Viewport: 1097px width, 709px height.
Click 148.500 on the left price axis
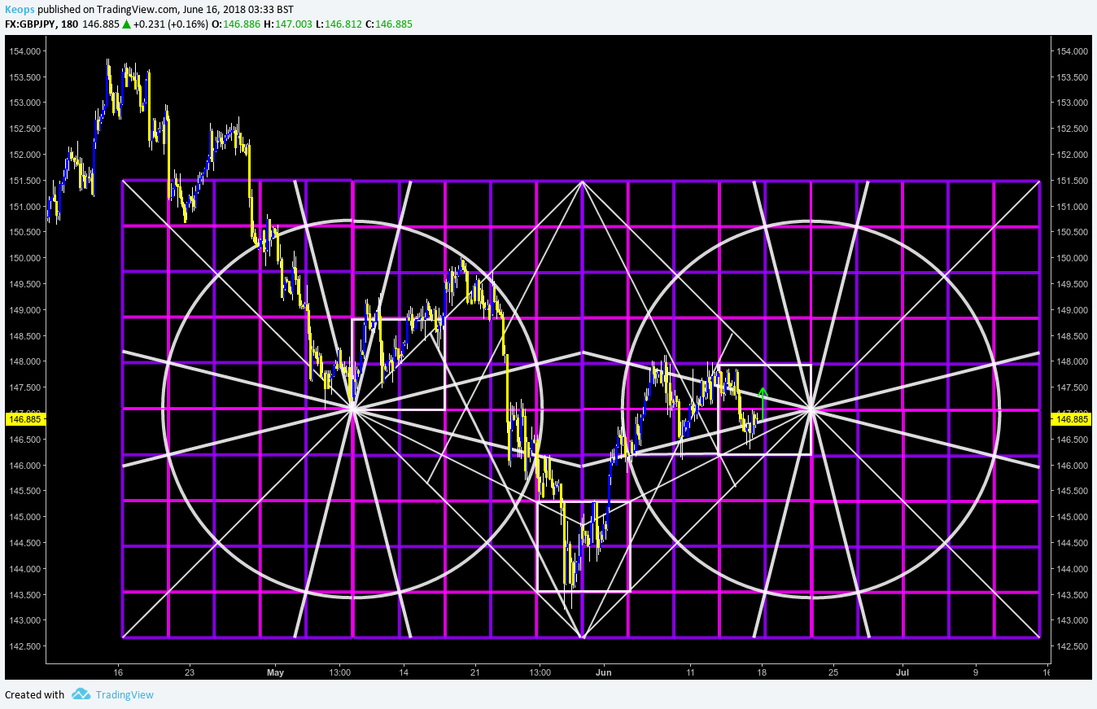pyautogui.click(x=24, y=335)
